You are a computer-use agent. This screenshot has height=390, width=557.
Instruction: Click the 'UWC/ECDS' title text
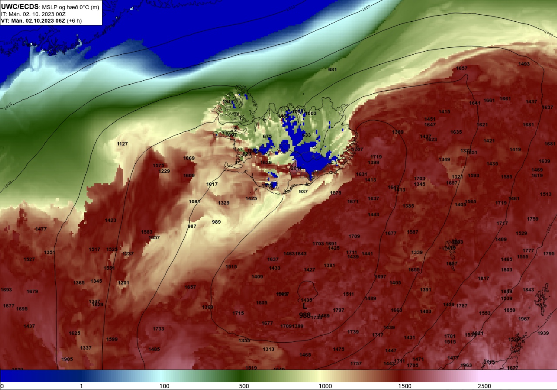(x=20, y=7)
